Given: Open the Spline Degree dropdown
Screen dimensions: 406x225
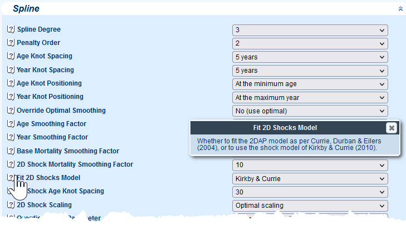Looking at the screenshot, I should point(310,30).
